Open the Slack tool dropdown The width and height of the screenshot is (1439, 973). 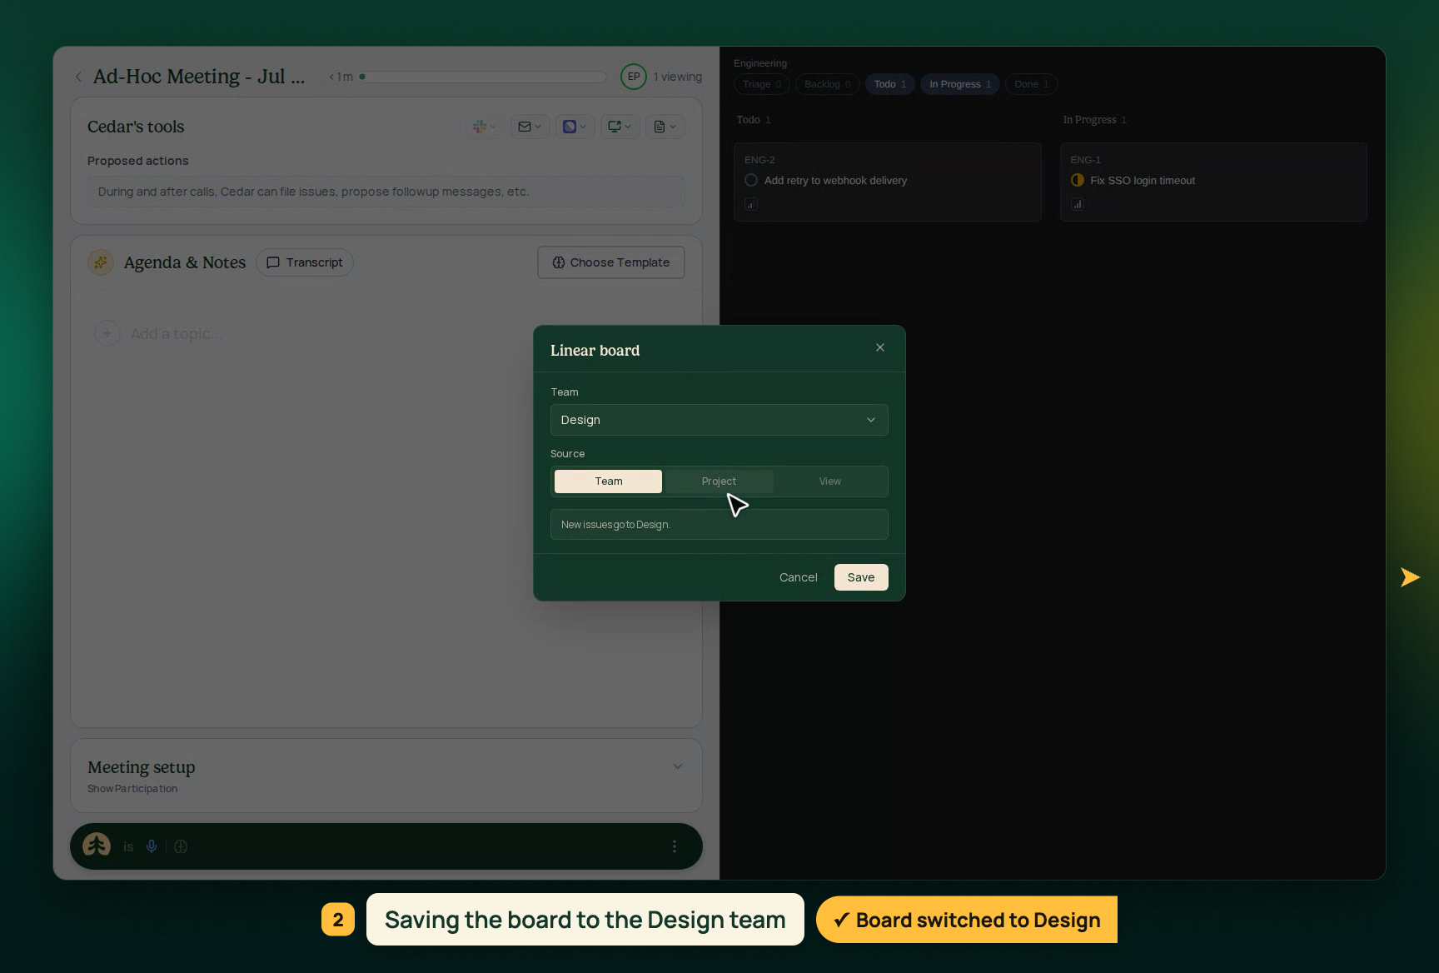(484, 127)
